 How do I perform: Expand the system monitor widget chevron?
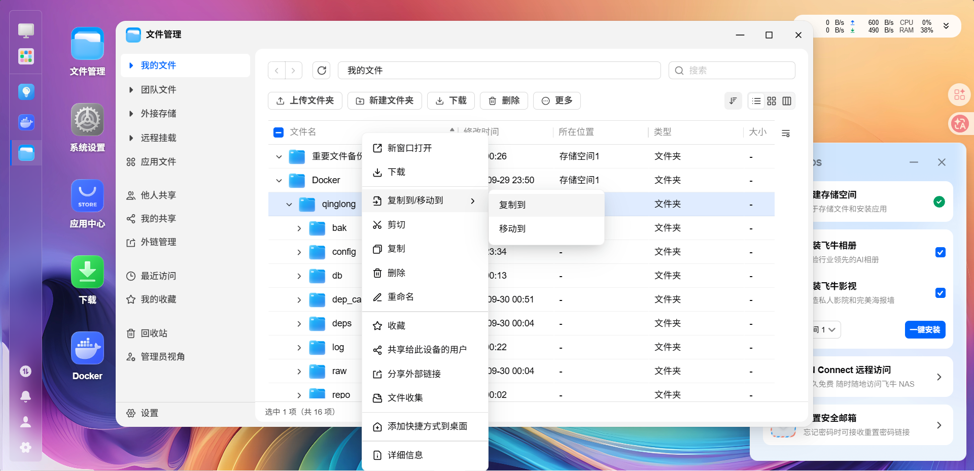point(946,26)
